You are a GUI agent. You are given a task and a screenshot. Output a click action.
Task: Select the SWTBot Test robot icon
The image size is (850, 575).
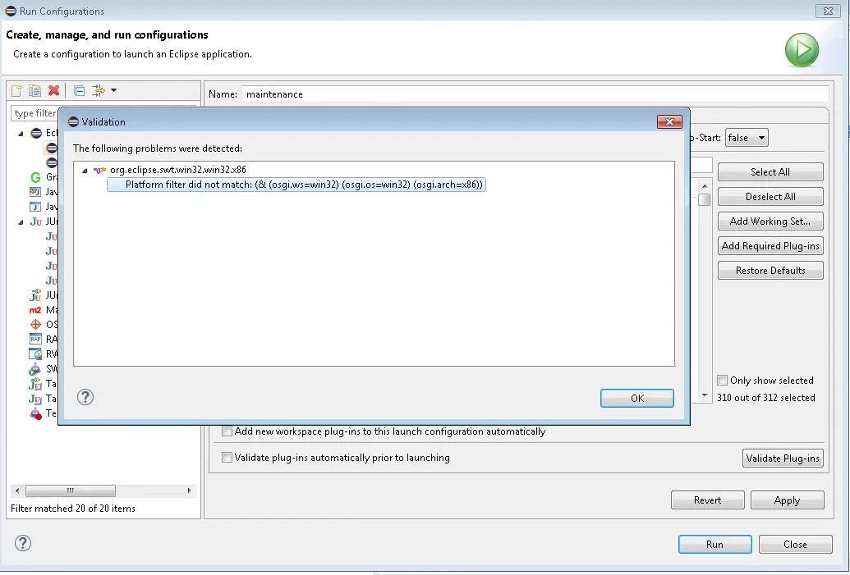[x=34, y=369]
